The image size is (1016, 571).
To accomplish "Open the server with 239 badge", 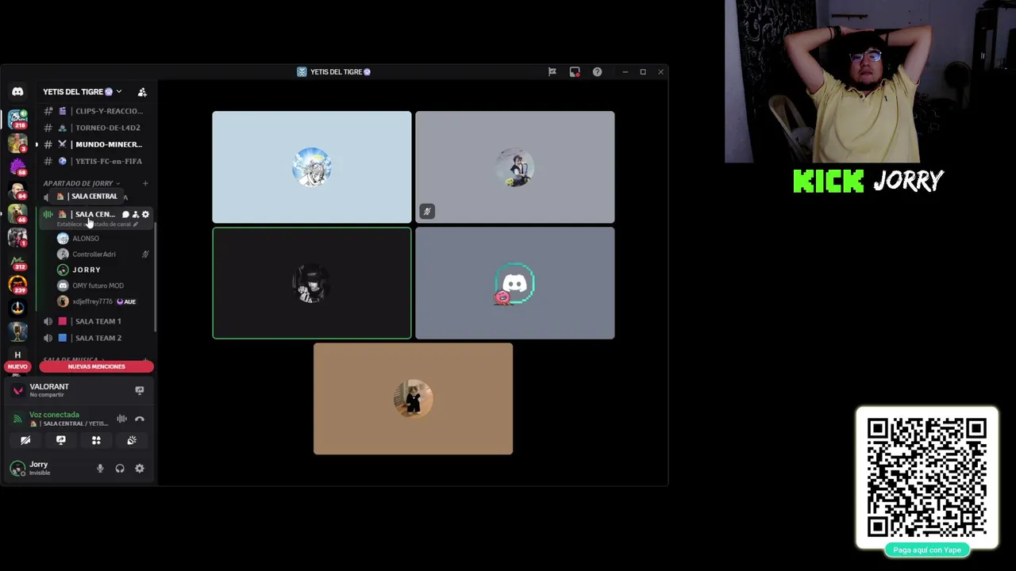I will [x=17, y=284].
